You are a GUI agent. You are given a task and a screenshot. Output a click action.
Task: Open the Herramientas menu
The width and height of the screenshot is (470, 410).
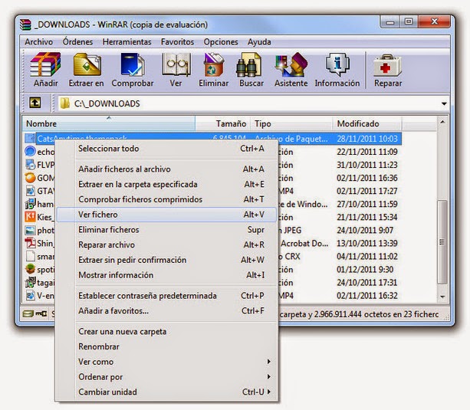click(x=127, y=41)
